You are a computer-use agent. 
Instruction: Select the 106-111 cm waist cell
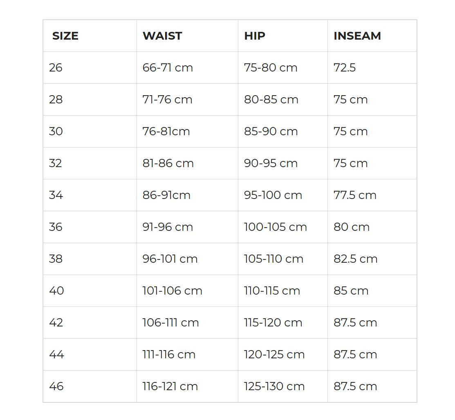(x=170, y=323)
